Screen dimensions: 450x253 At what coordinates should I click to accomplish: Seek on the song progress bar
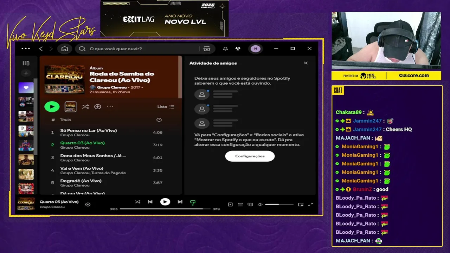165,209
